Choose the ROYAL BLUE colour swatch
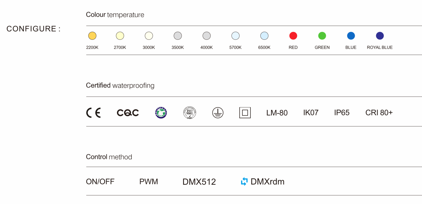This screenshot has width=422, height=204. pyautogui.click(x=380, y=36)
